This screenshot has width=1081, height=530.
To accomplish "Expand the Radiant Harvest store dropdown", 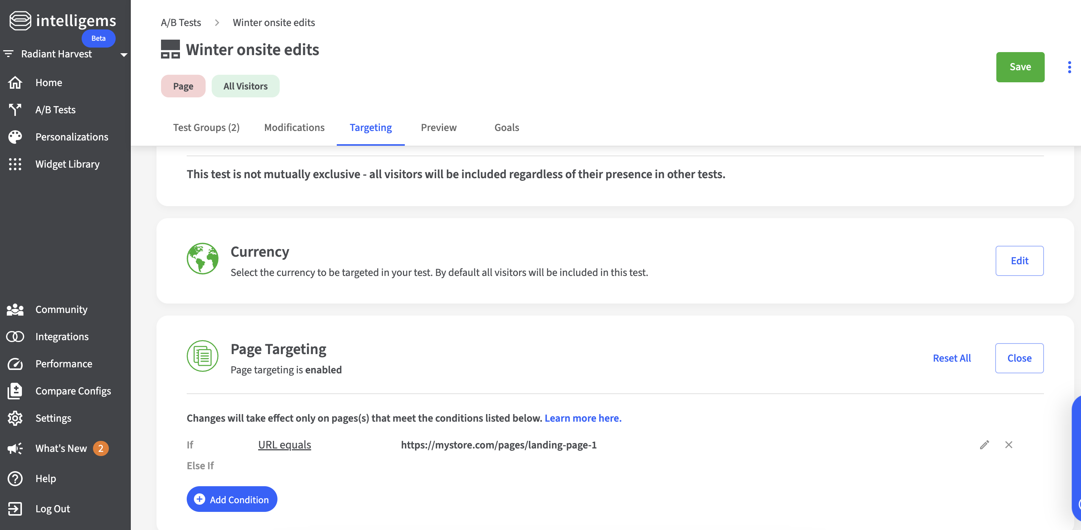I will [x=124, y=54].
